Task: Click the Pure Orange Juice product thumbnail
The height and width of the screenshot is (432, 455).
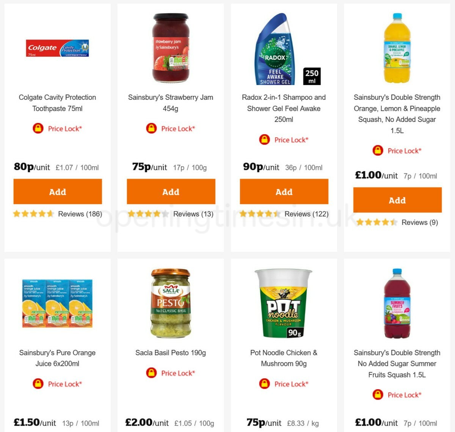Action: (57, 303)
